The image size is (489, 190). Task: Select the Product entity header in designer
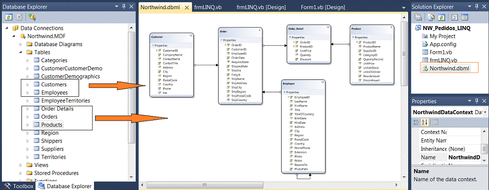(372, 29)
